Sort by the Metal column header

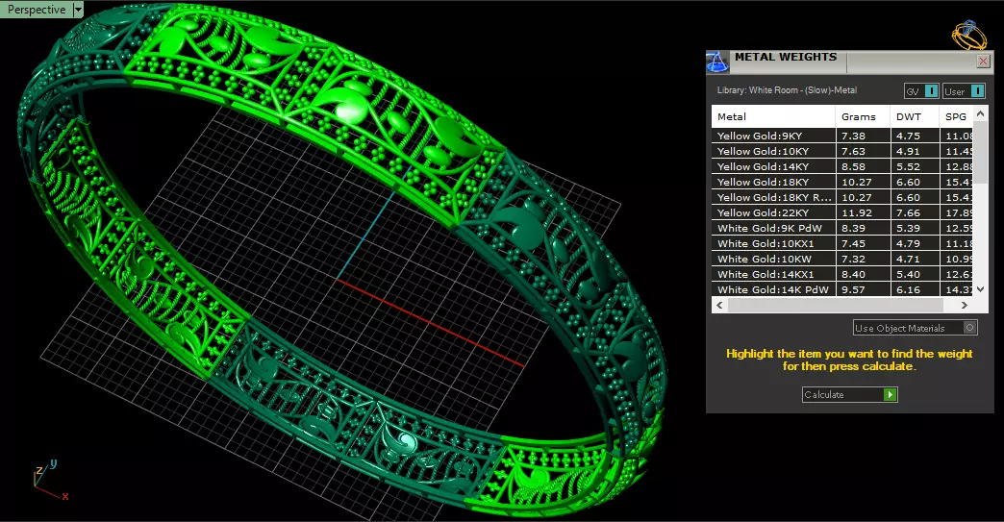[773, 116]
